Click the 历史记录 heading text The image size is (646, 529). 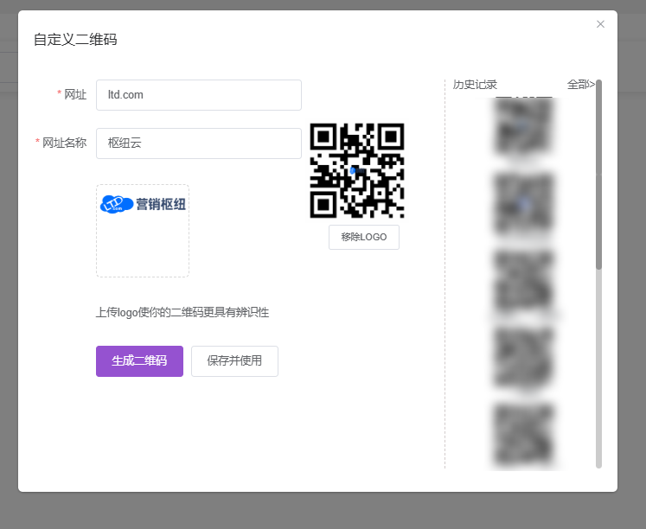click(475, 85)
